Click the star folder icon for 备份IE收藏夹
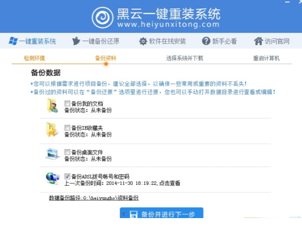Screen dimensions: 302x228 52,130
